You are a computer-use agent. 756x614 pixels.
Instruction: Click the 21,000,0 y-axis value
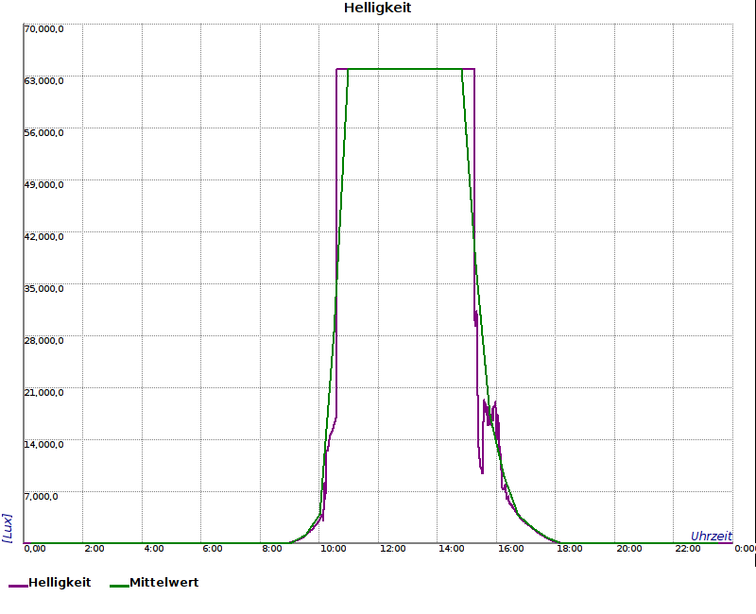[x=43, y=393]
